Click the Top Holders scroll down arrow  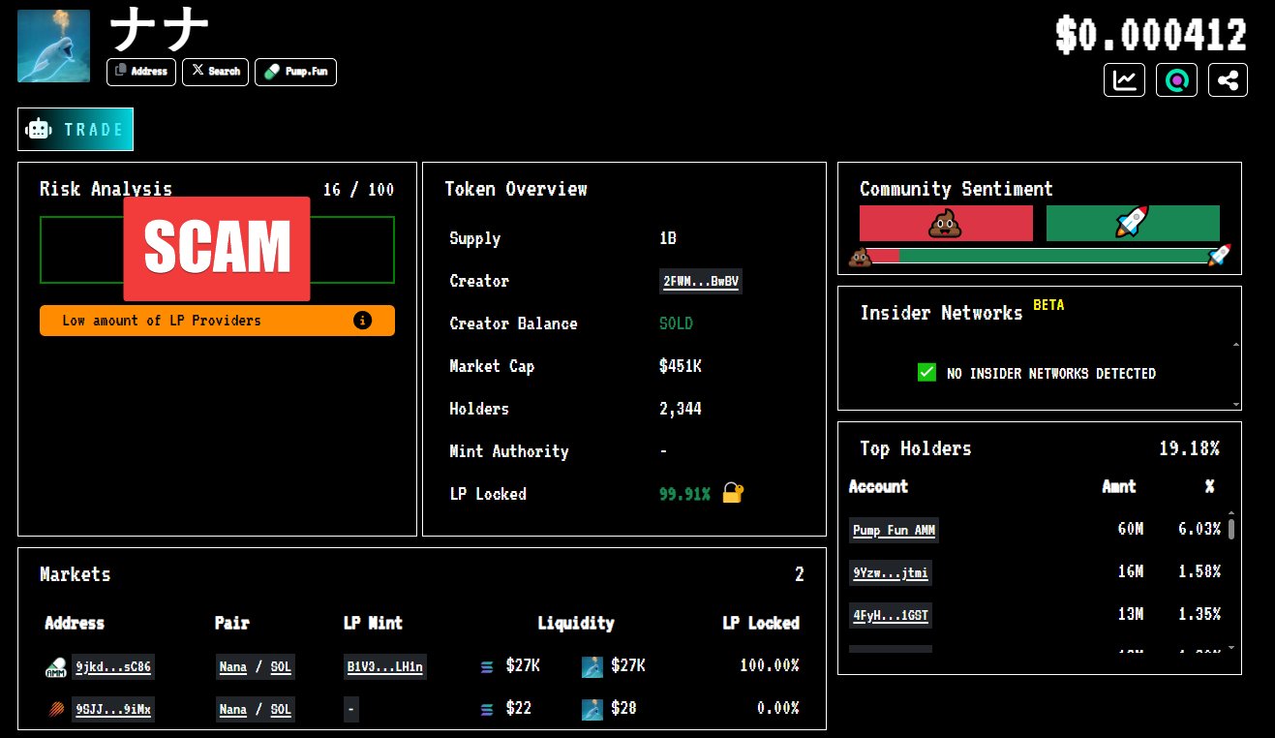coord(1231,646)
